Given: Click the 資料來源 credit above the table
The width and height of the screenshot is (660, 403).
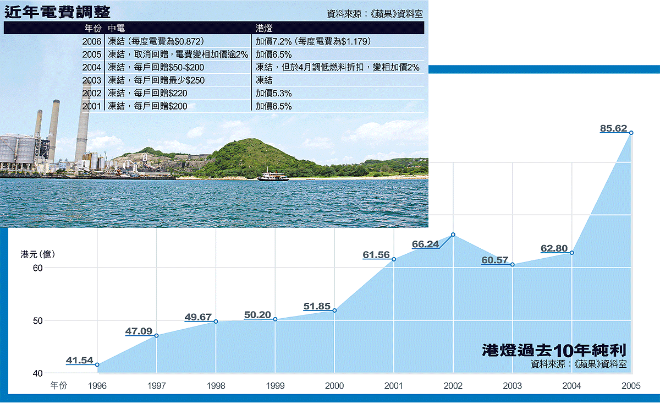Looking at the screenshot, I should (375, 14).
